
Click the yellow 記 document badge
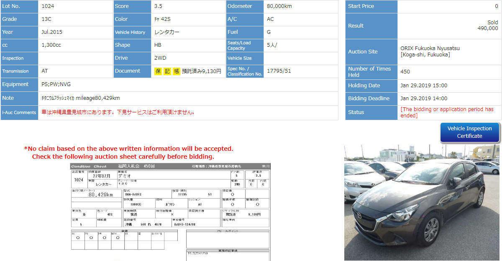click(167, 71)
